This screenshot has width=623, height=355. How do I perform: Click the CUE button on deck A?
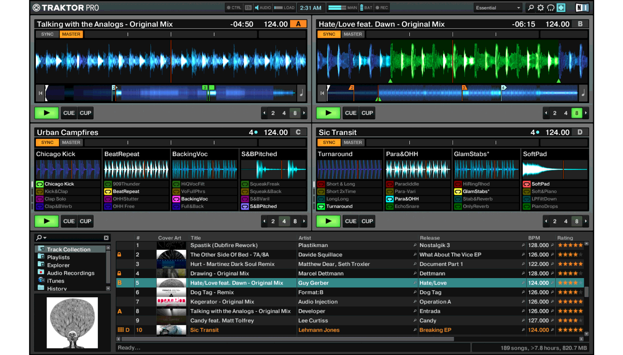coord(69,113)
